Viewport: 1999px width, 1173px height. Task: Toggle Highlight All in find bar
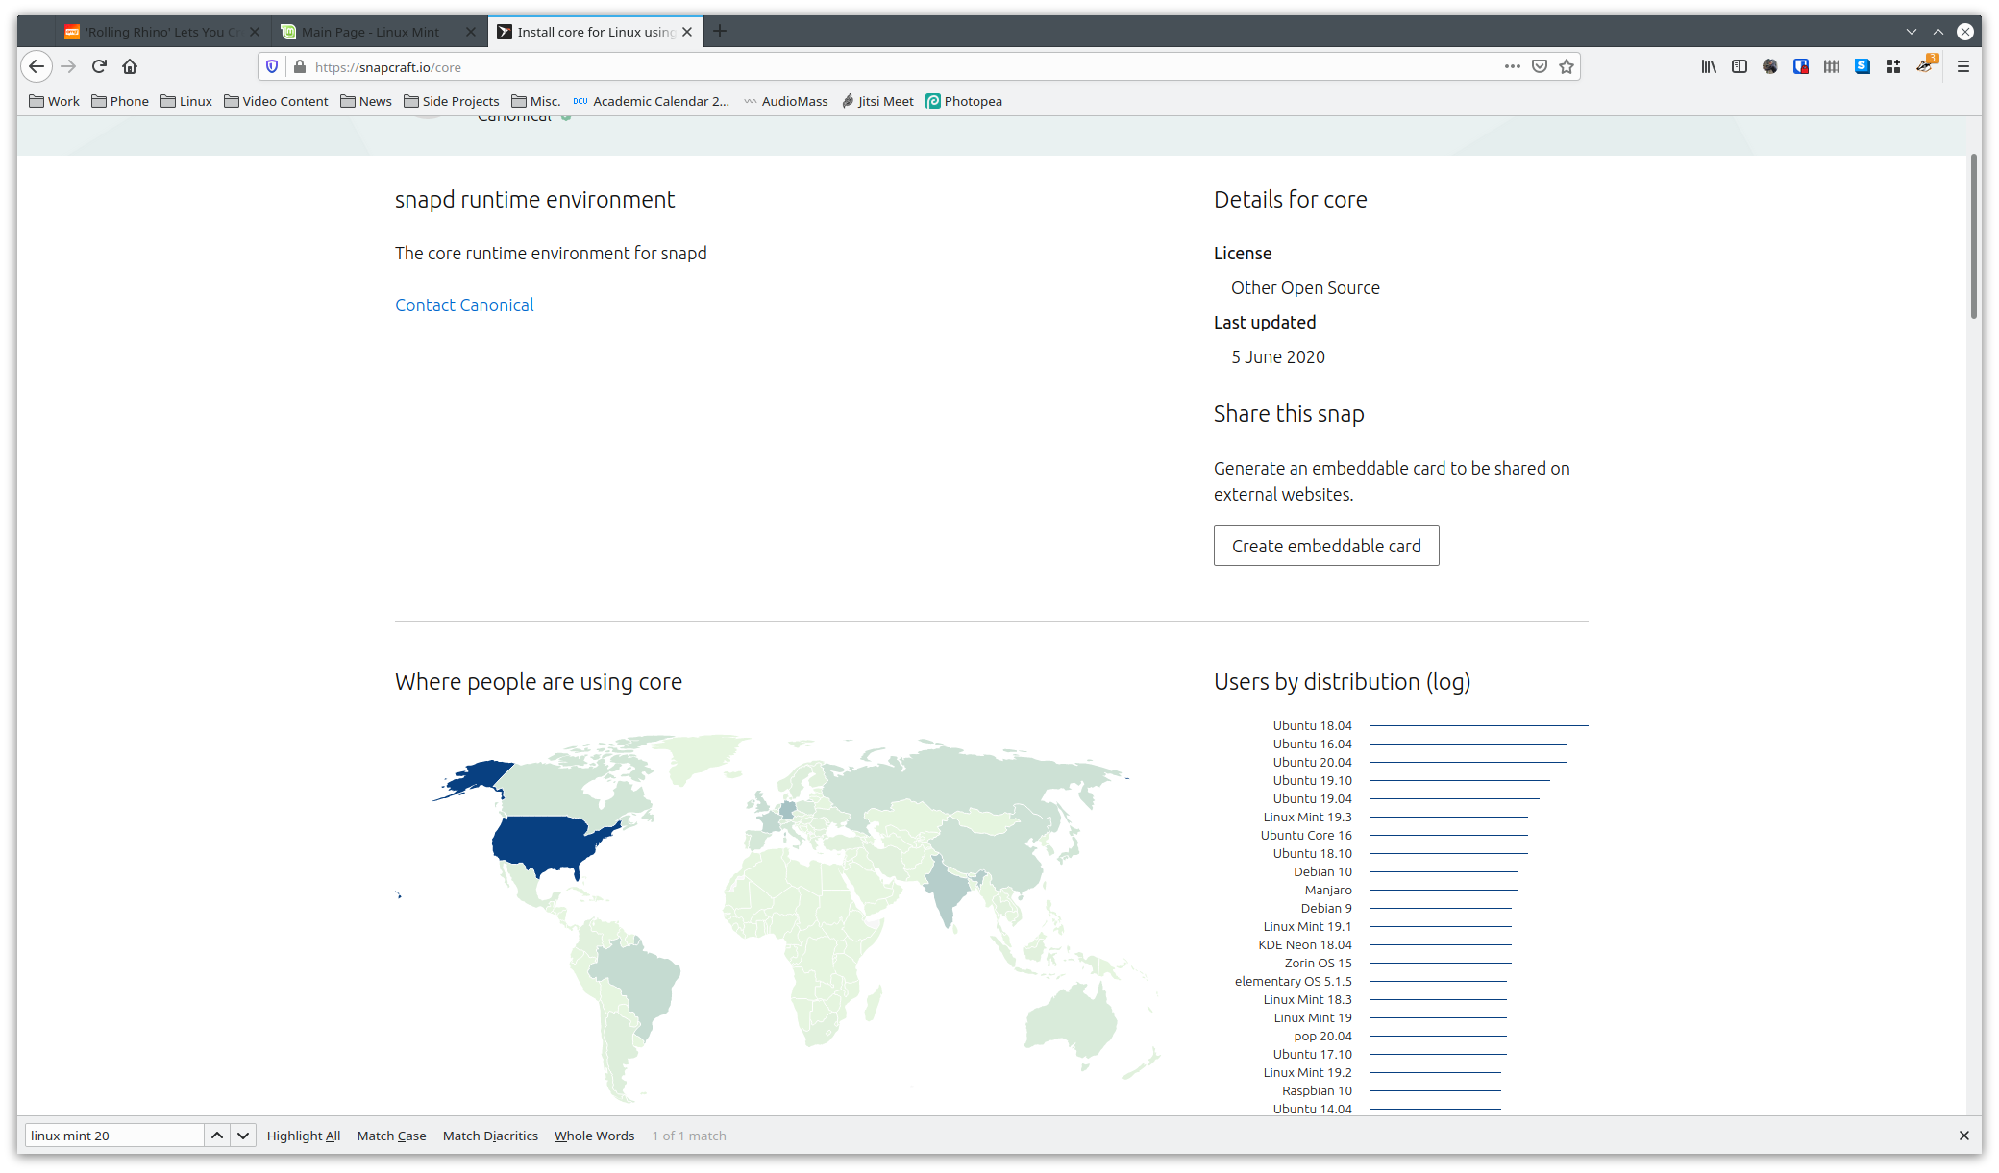point(304,1136)
